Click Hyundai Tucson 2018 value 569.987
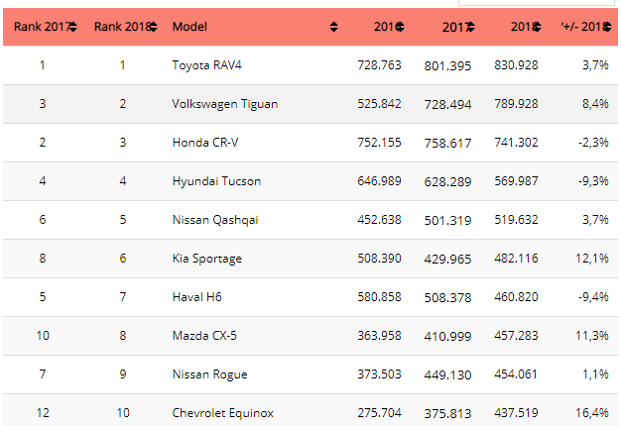Image resolution: width=621 pixels, height=426 pixels. pyautogui.click(x=516, y=181)
